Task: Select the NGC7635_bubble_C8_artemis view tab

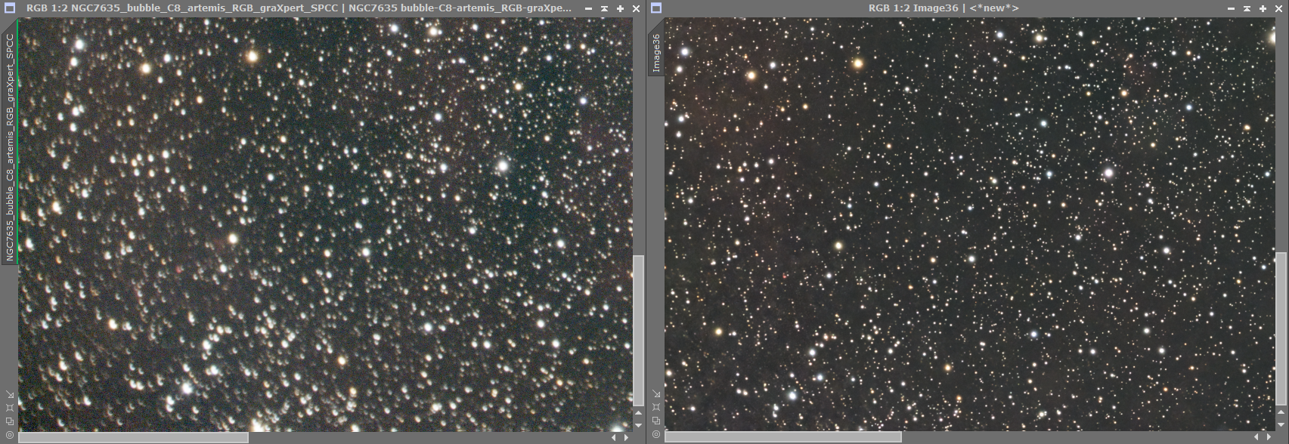Action: point(10,145)
